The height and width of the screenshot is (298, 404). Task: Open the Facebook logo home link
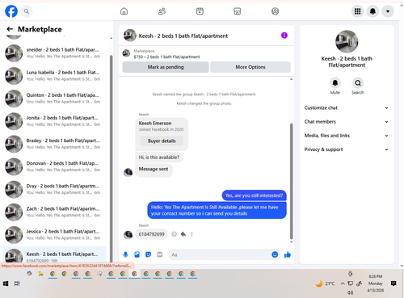(x=11, y=11)
